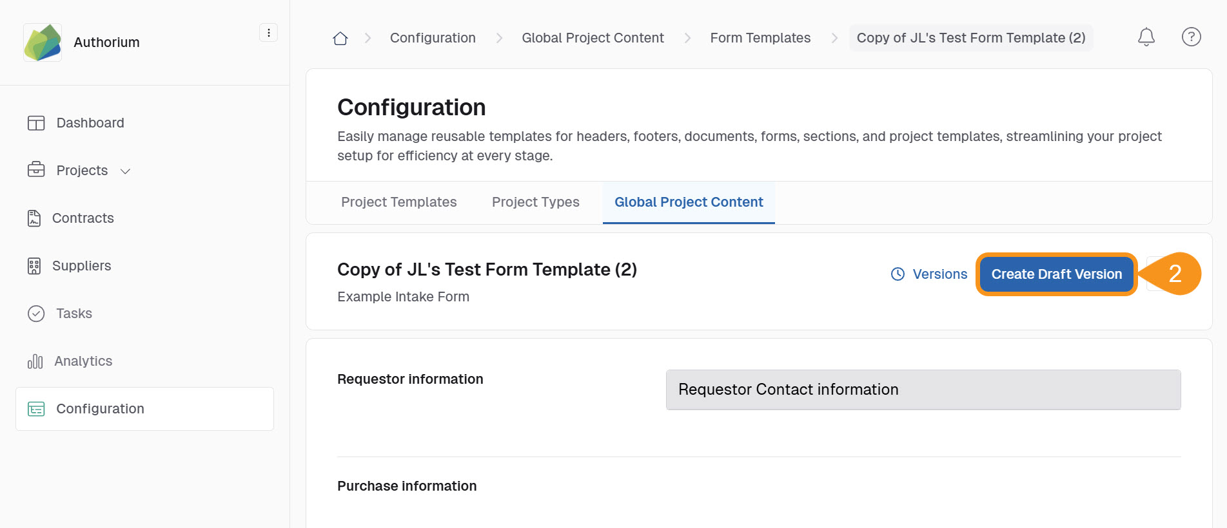
Task: Open the Versions history link
Action: (x=929, y=274)
